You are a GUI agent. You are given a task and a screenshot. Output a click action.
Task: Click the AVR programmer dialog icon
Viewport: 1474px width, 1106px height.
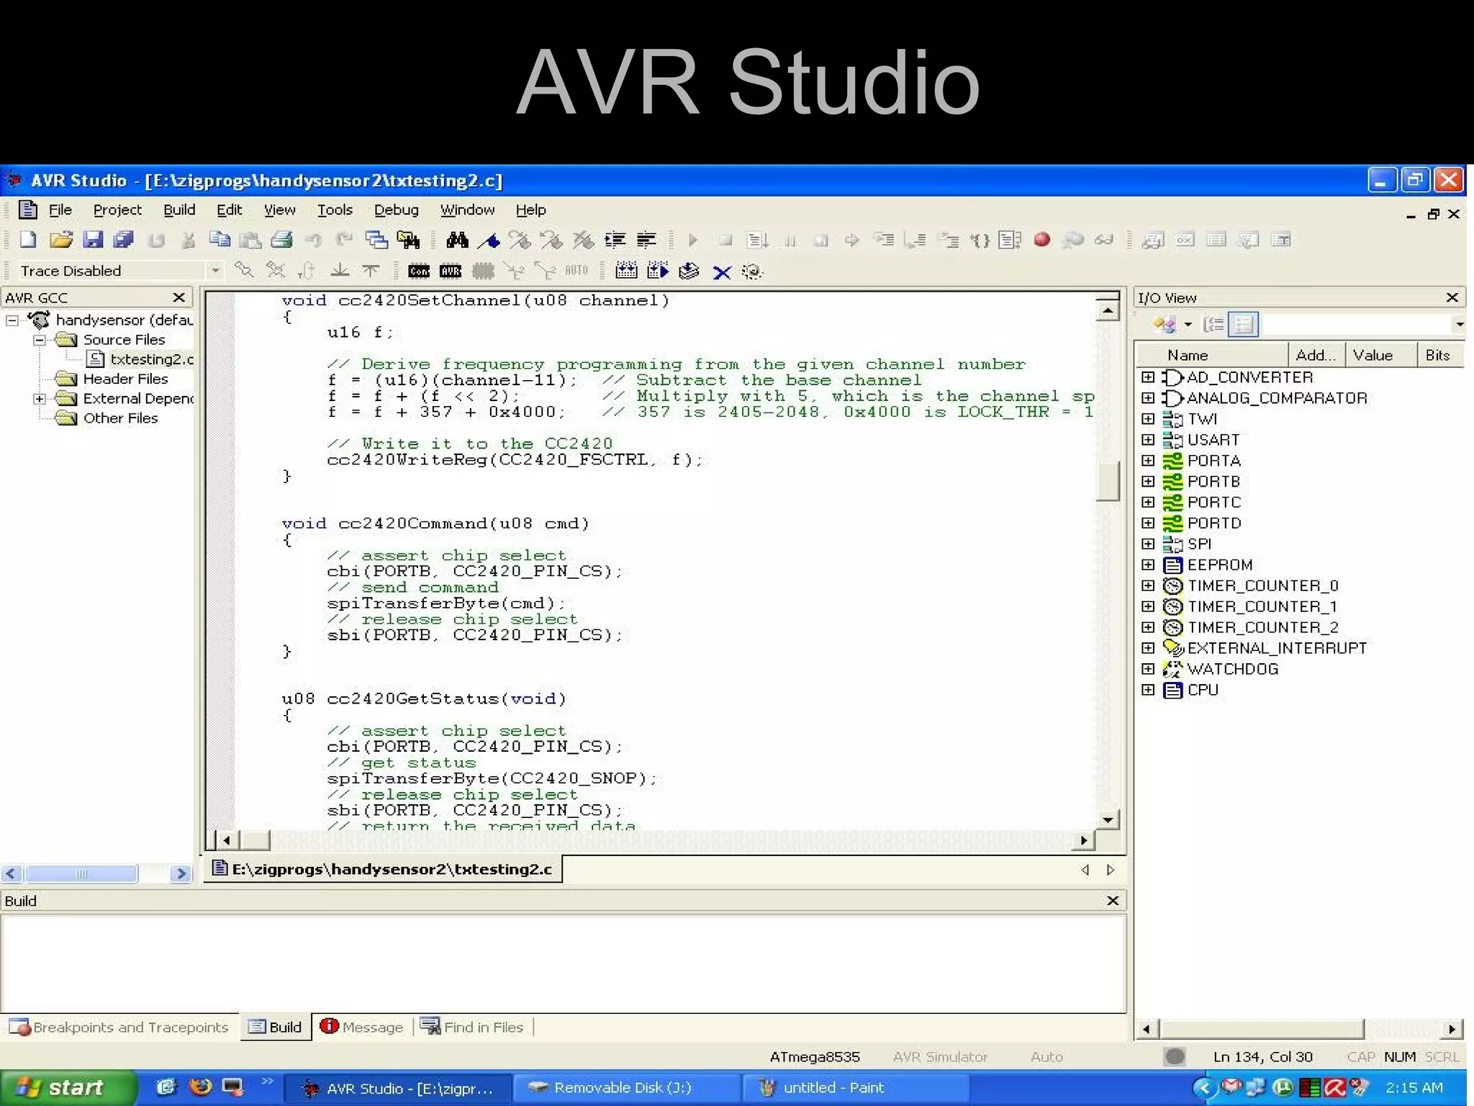(451, 271)
